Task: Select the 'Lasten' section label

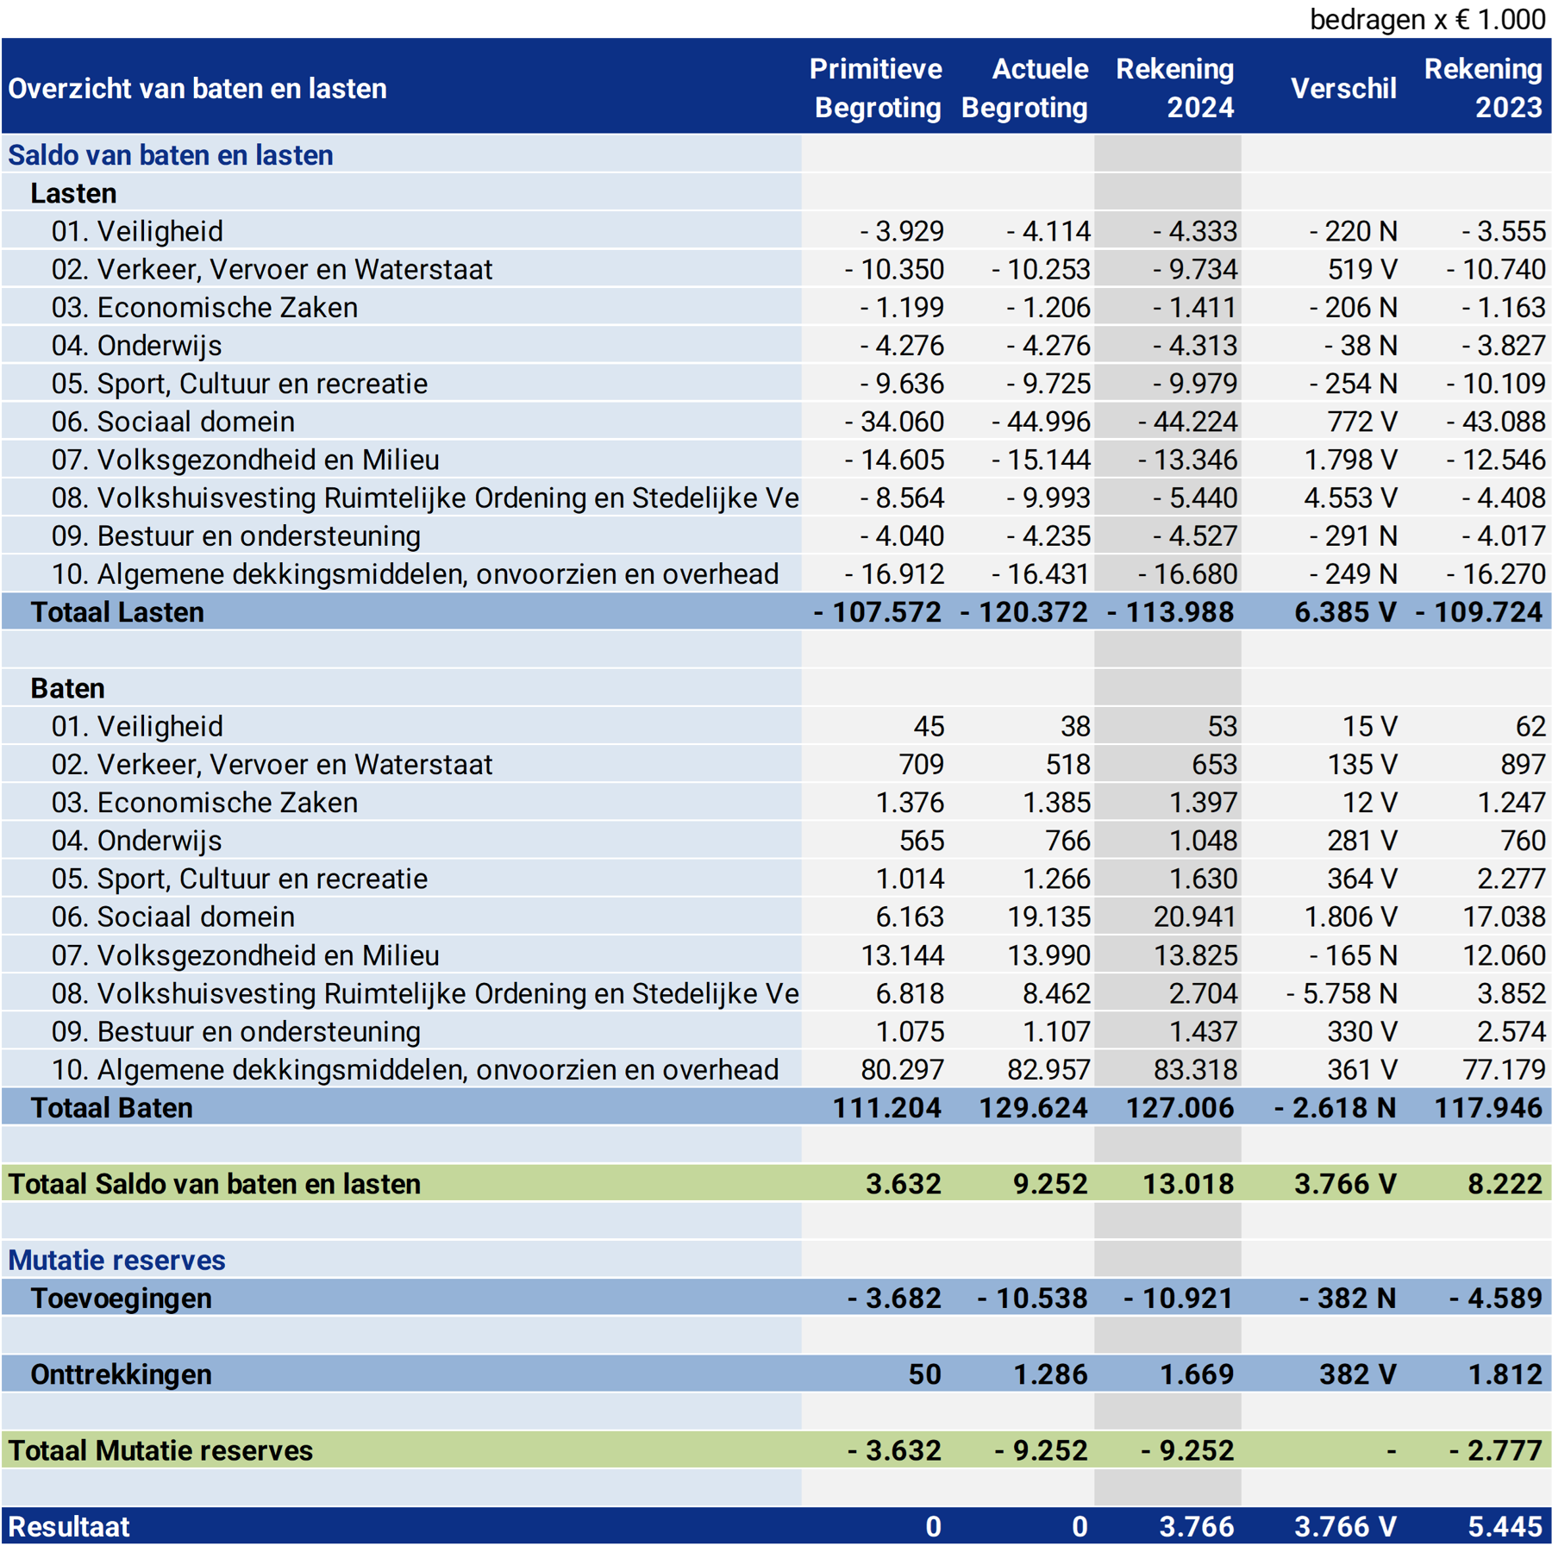Action: pos(73,193)
